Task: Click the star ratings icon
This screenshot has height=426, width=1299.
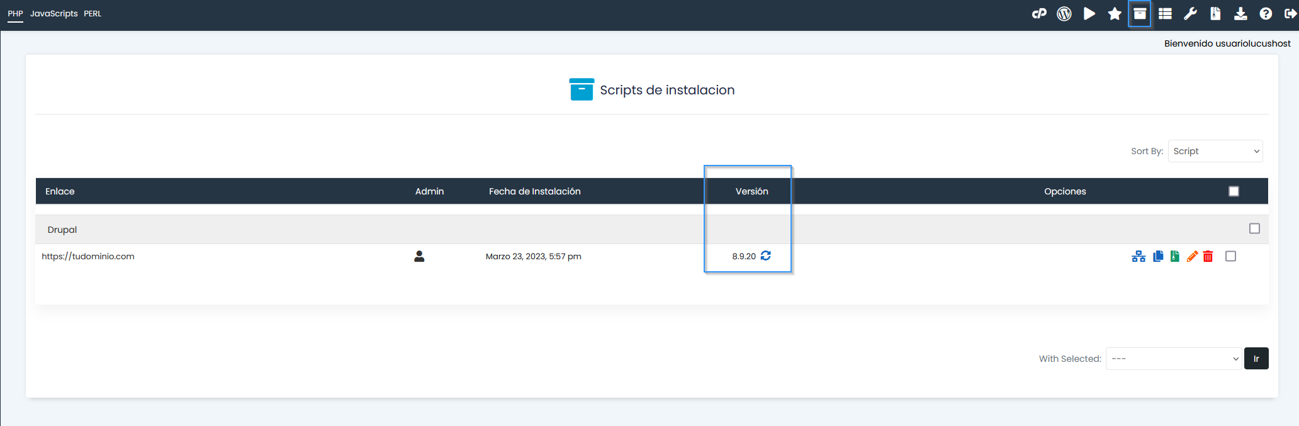Action: pyautogui.click(x=1115, y=14)
